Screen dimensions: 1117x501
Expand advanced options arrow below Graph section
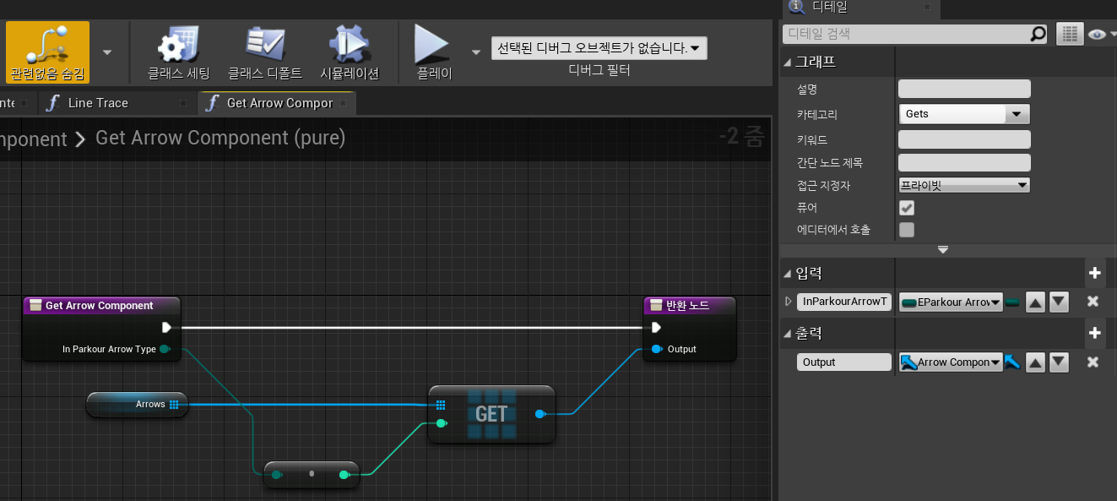click(943, 249)
